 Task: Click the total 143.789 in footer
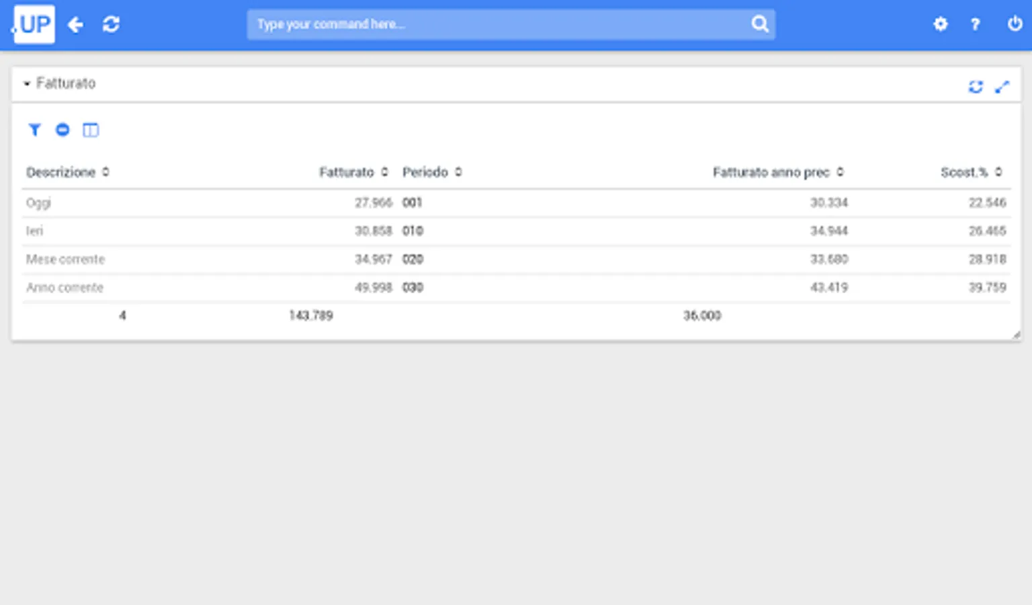coord(310,316)
